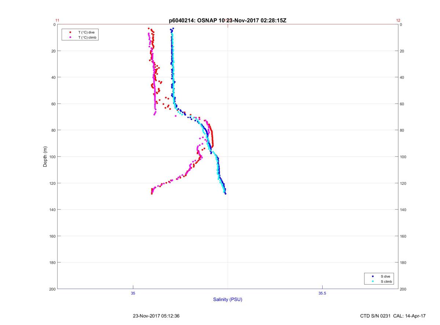Click the 'CTD S/N 0231 CAL: 14-Apr-17' footer text
The image size is (440, 325).
393,316
